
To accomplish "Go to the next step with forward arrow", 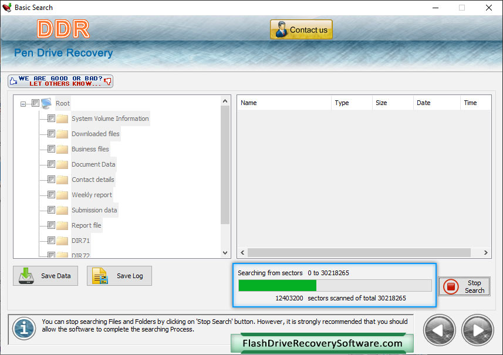I will [477, 330].
